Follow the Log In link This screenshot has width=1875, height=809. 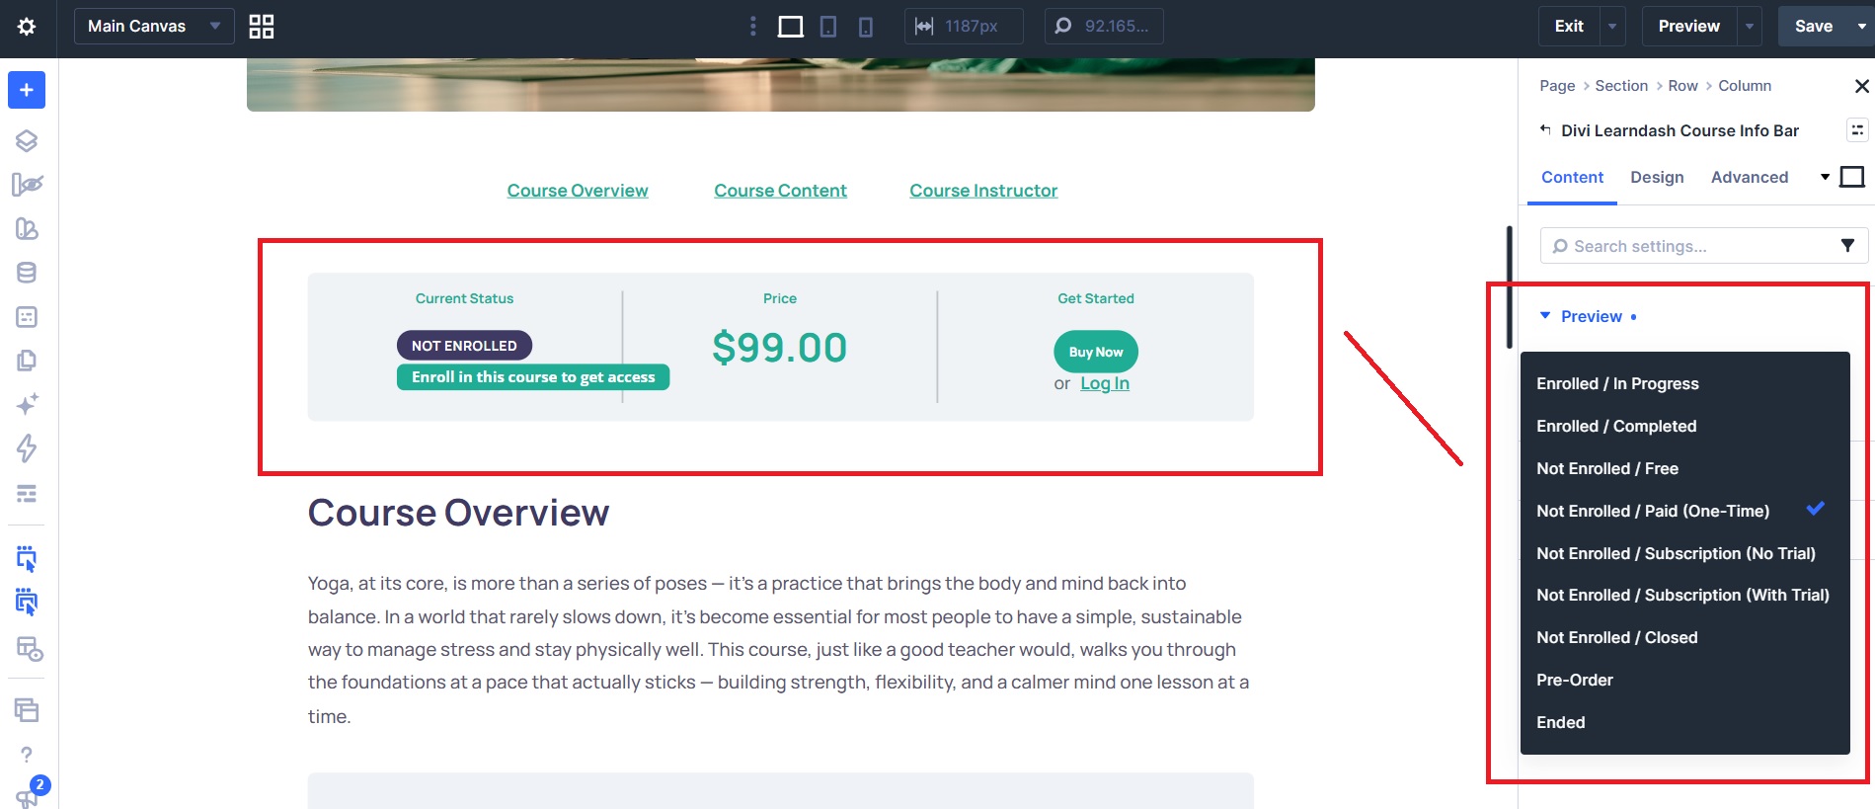(1105, 383)
